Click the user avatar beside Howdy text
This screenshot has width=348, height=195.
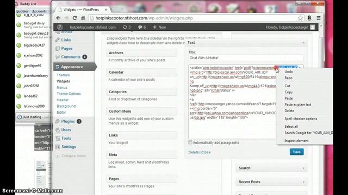[313, 27]
